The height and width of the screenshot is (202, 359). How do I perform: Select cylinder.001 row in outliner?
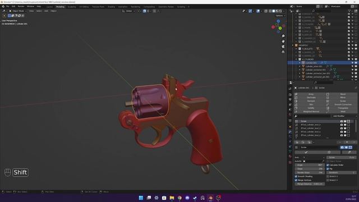(x=323, y=62)
